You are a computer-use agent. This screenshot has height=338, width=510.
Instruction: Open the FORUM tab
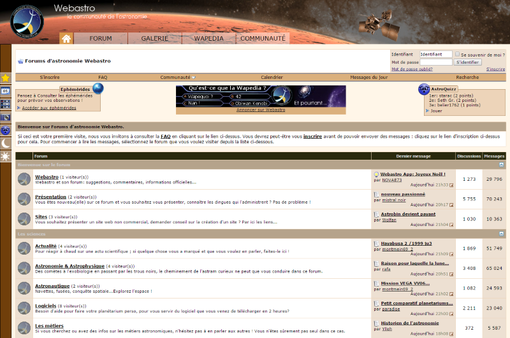(x=101, y=38)
